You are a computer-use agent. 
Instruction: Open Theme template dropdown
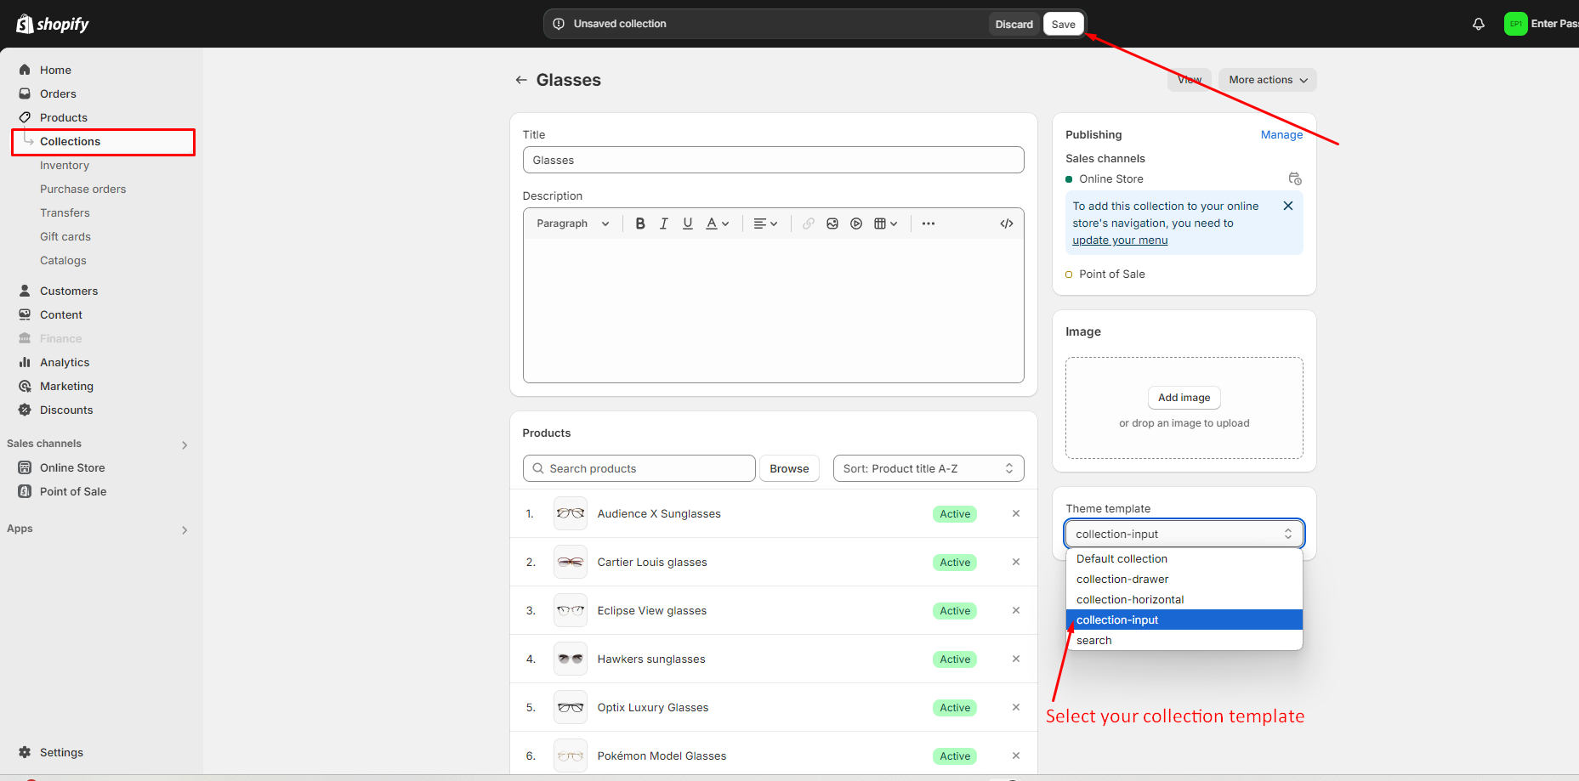pyautogui.click(x=1184, y=534)
